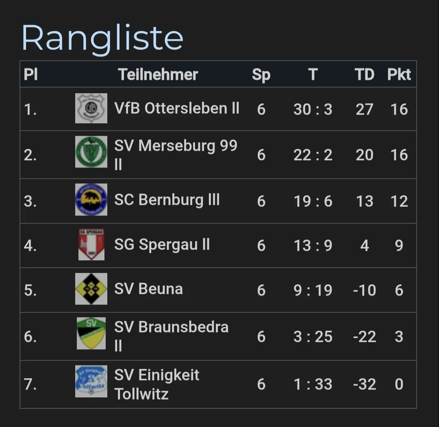The height and width of the screenshot is (427, 439).
Task: Open SV Einigkeit Tollwitz team name
Action: pyautogui.click(x=157, y=375)
